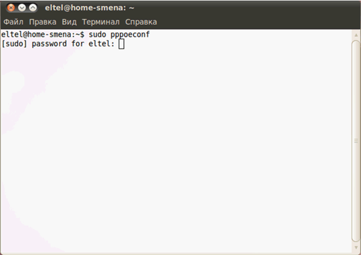Open the Вид menu

point(69,22)
